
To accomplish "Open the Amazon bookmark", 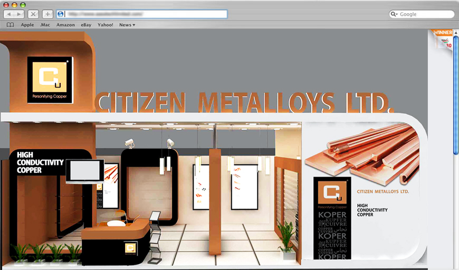I will pos(65,25).
